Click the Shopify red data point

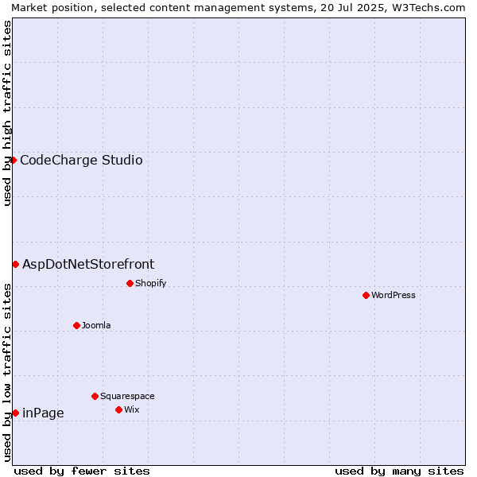point(130,284)
